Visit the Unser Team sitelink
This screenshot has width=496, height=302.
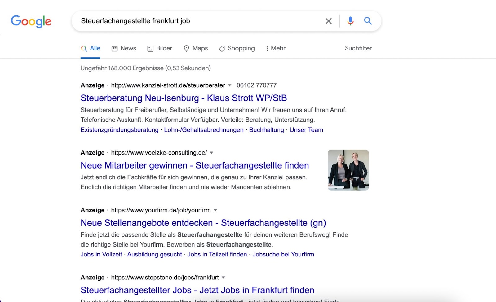point(306,130)
